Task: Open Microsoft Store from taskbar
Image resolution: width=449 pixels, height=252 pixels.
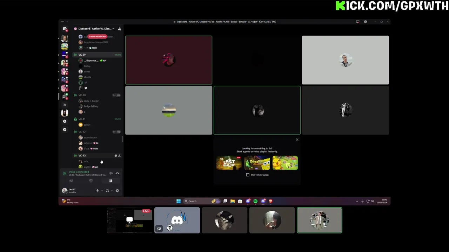Action: [x=240, y=201]
